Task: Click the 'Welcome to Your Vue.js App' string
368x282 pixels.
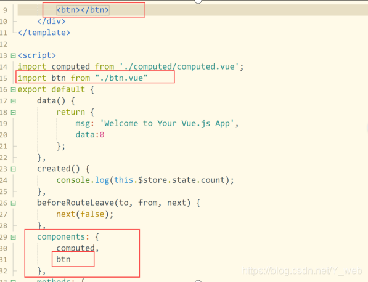Action: (x=167, y=123)
